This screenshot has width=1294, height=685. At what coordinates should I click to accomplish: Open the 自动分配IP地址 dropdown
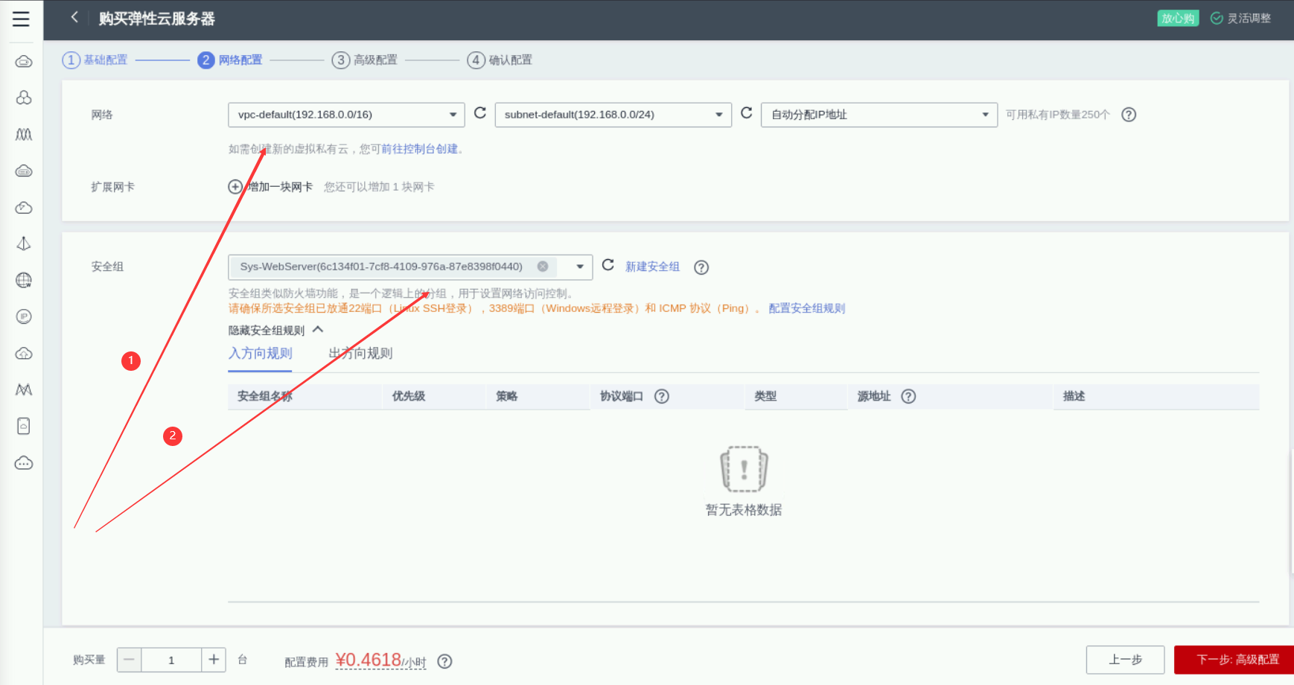pos(879,115)
